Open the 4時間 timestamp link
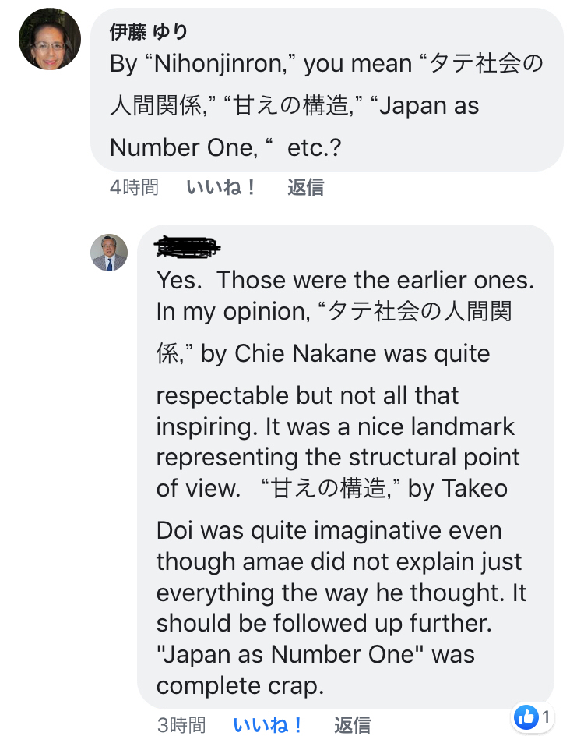 point(134,187)
